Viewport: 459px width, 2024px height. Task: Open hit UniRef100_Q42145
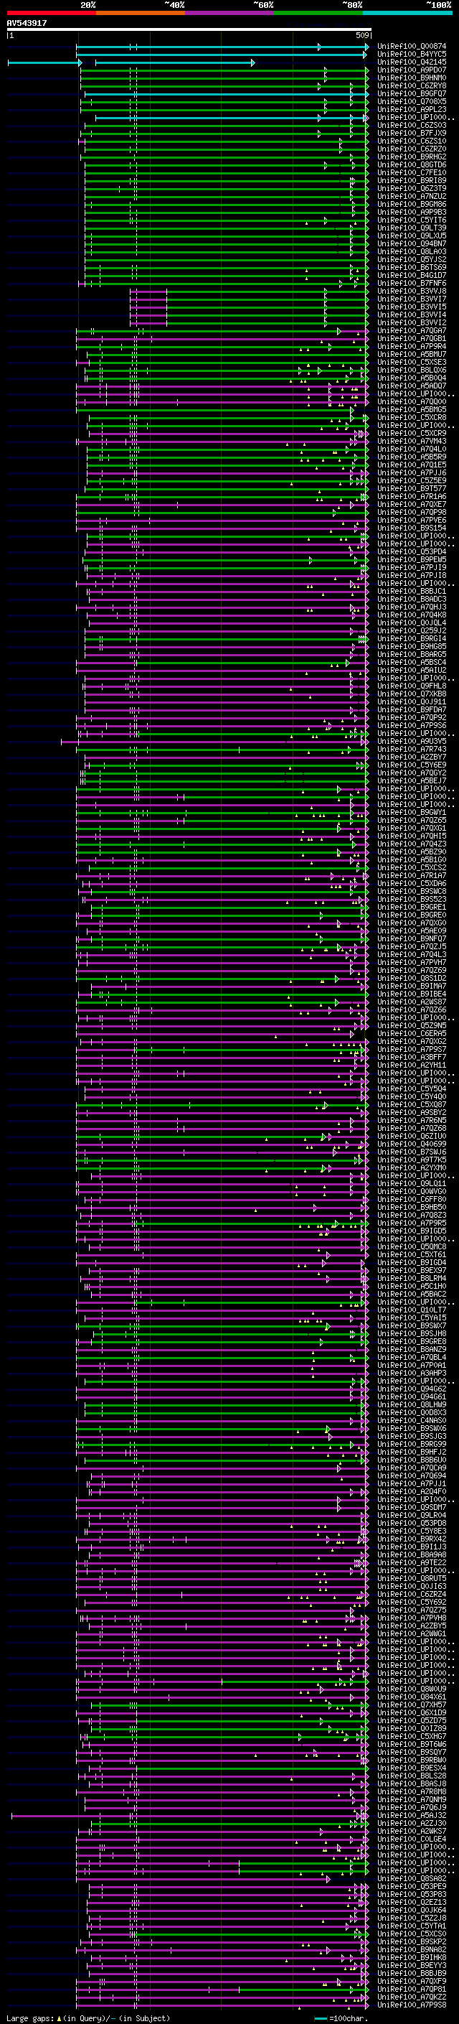coord(412,62)
